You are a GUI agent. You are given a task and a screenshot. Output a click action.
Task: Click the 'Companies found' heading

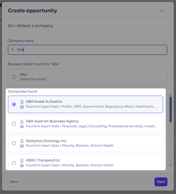click(x=22, y=91)
